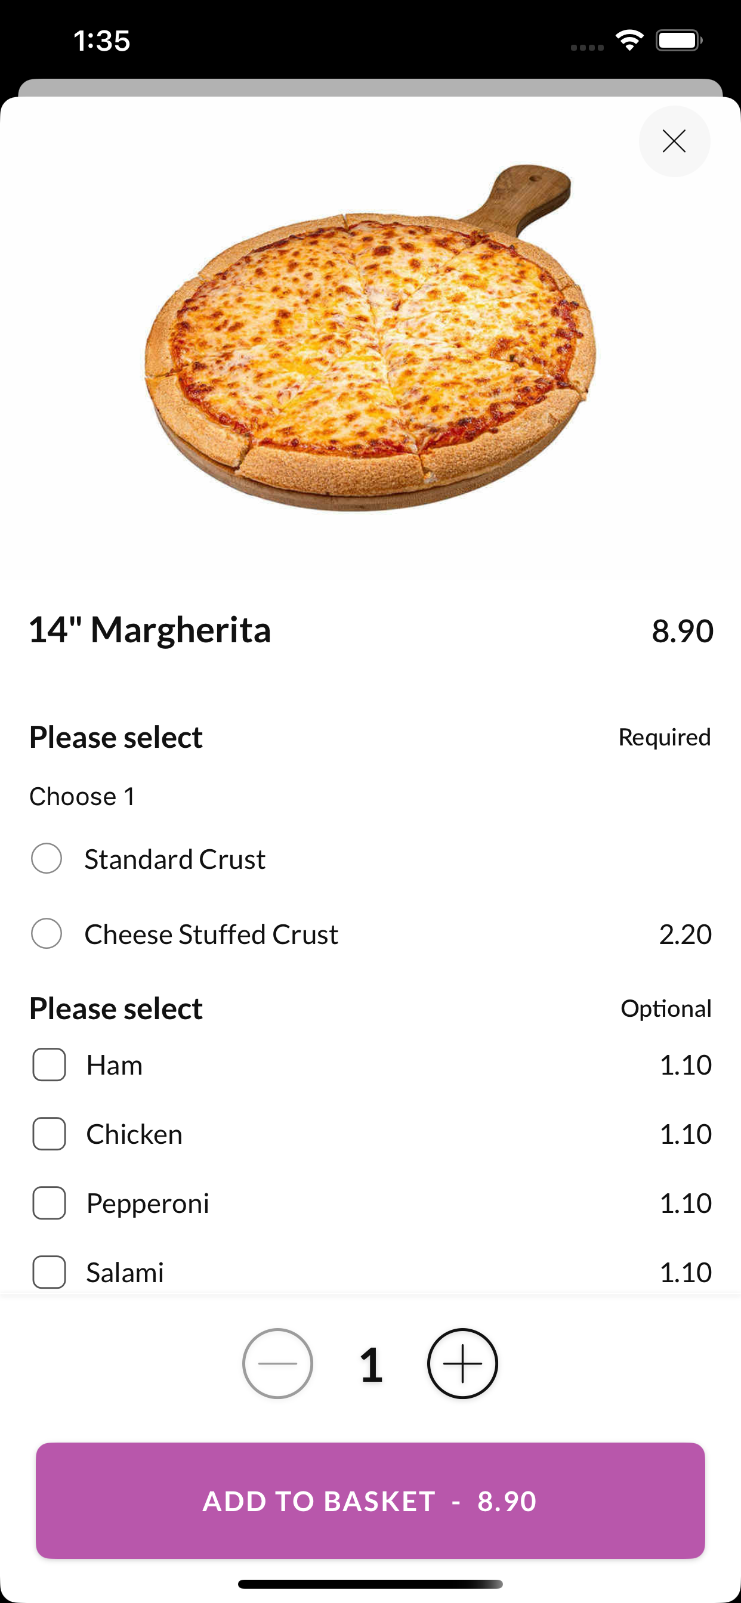The height and width of the screenshot is (1603, 741).
Task: Tap the Standard Crust label text
Action: coord(175,859)
